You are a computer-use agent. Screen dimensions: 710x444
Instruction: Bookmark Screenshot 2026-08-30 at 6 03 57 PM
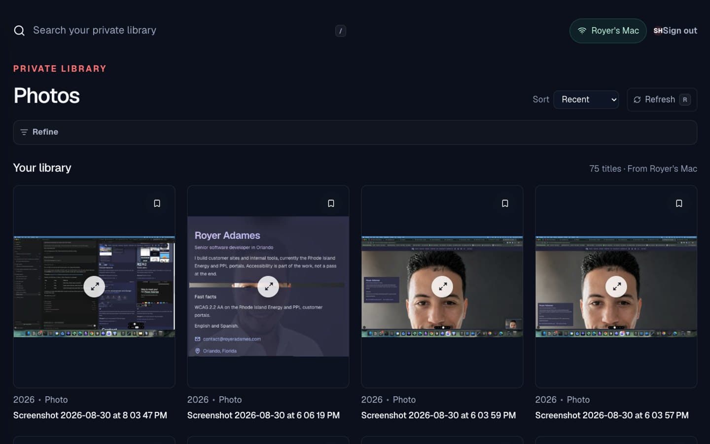pyautogui.click(x=679, y=203)
